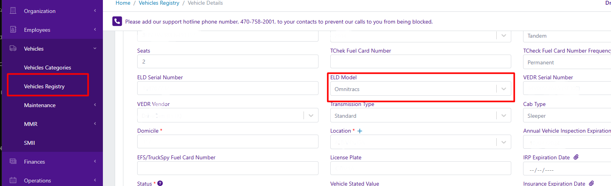Click the plus icon beside Location
611x186 pixels.
(360, 131)
